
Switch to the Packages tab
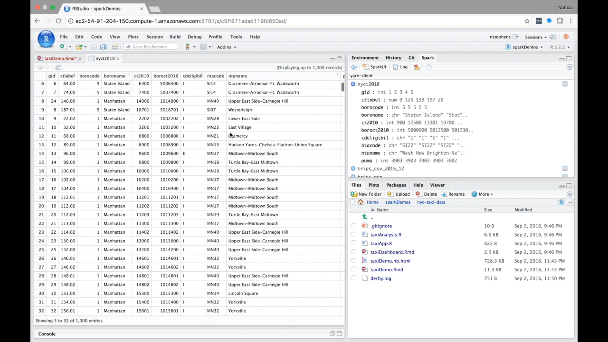396,185
